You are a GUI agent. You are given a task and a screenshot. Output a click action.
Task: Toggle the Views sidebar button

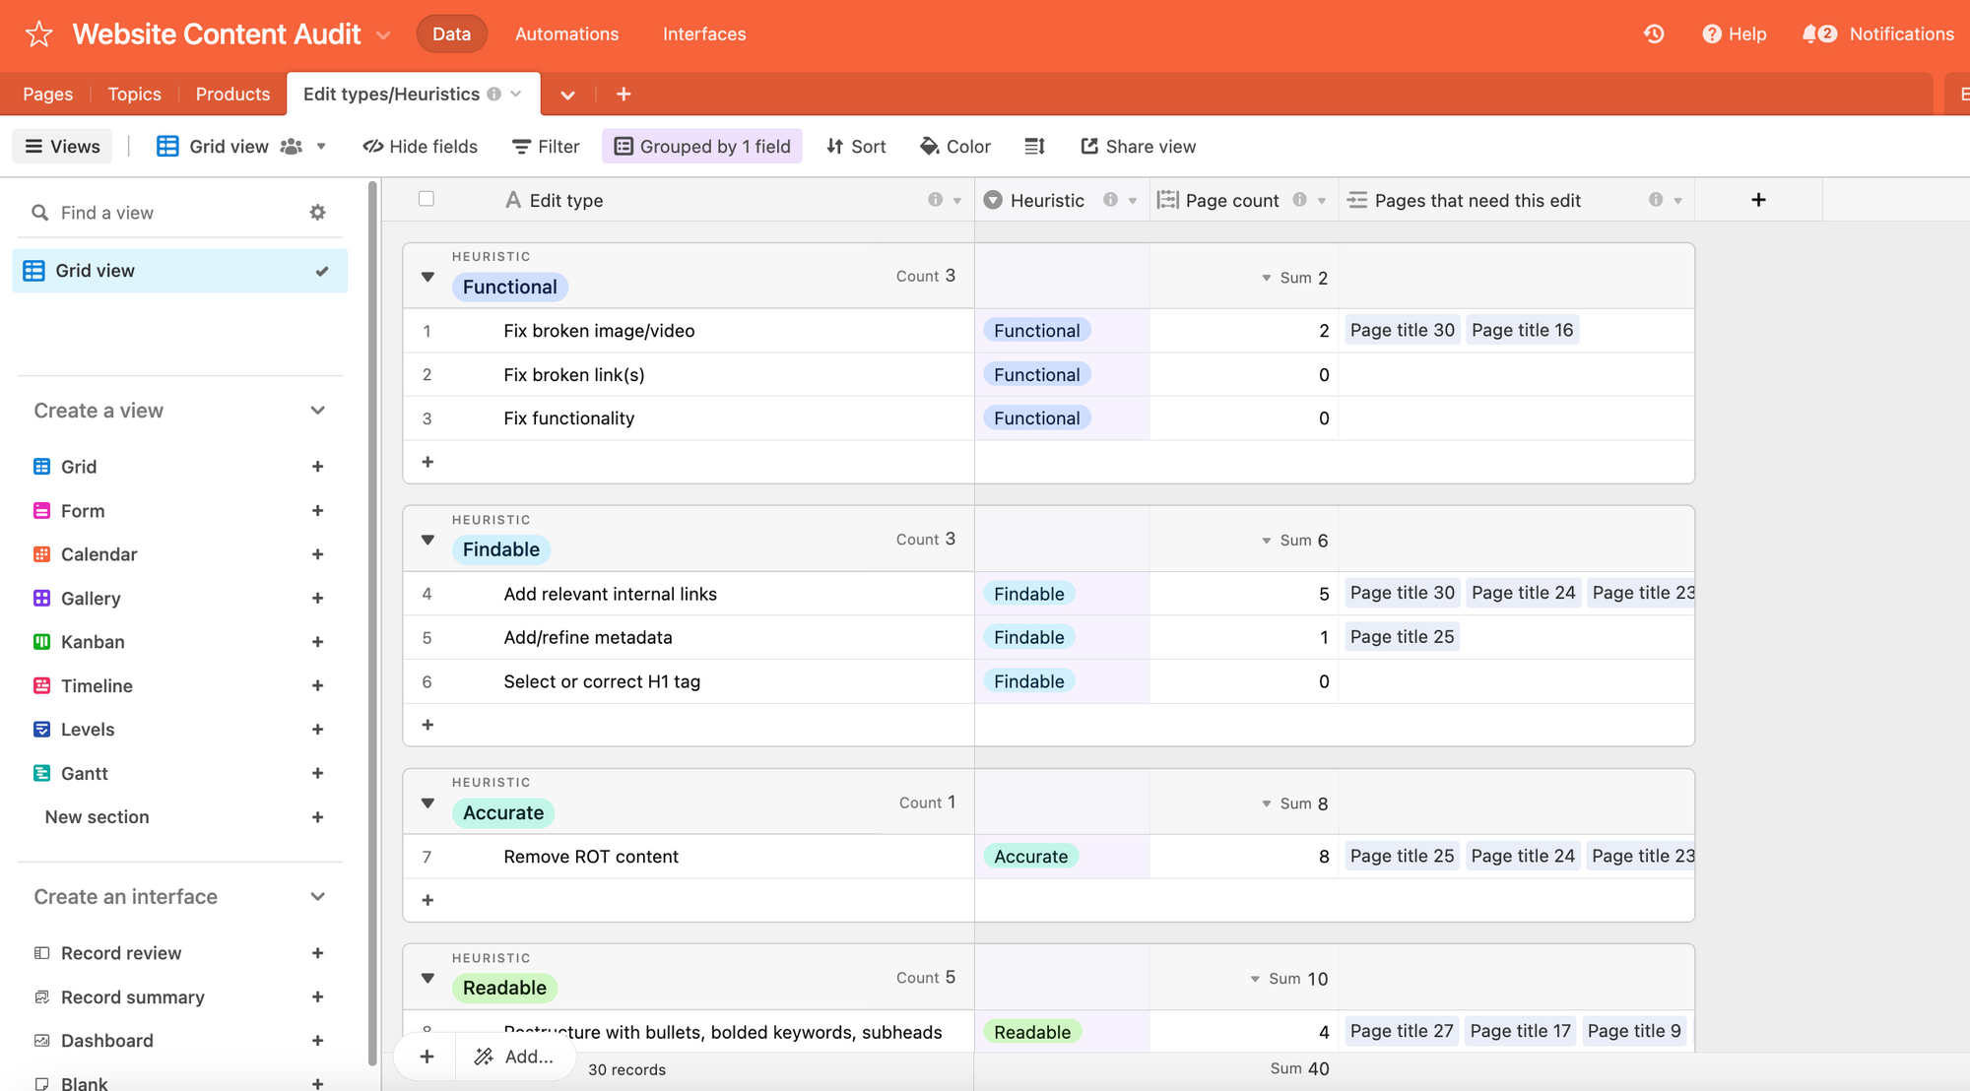point(62,147)
